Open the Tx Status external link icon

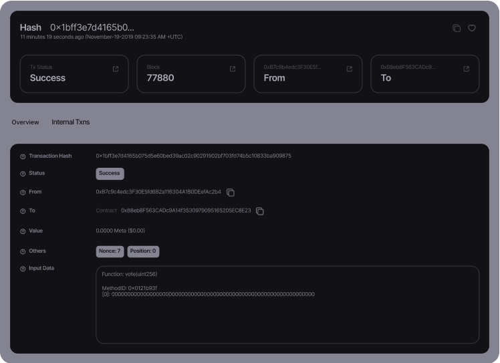[116, 69]
